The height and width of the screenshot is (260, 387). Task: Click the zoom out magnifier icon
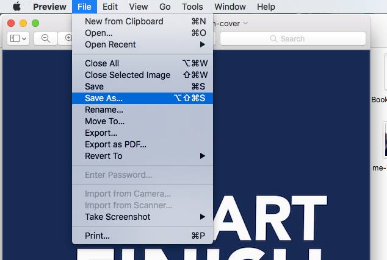click(x=46, y=38)
